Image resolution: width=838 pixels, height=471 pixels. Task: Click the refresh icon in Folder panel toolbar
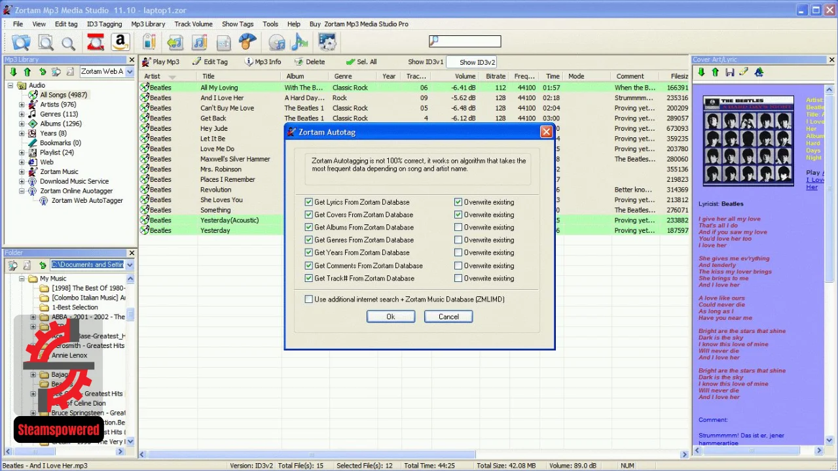pyautogui.click(x=43, y=265)
